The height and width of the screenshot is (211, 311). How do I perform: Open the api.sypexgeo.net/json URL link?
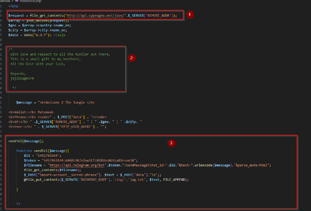[x=96, y=16]
